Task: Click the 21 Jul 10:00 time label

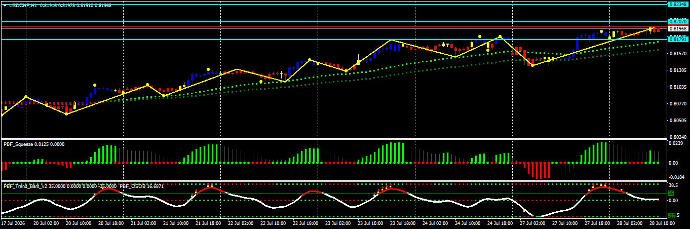Action: [x=176, y=223]
